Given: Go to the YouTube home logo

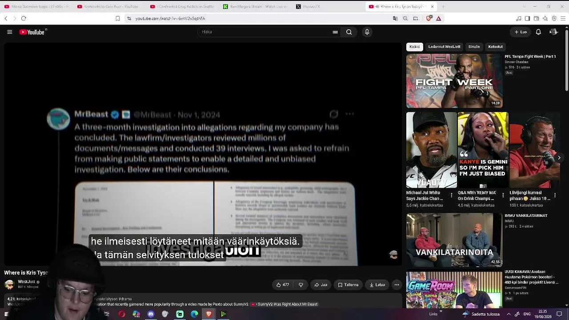Looking at the screenshot, I should [33, 32].
